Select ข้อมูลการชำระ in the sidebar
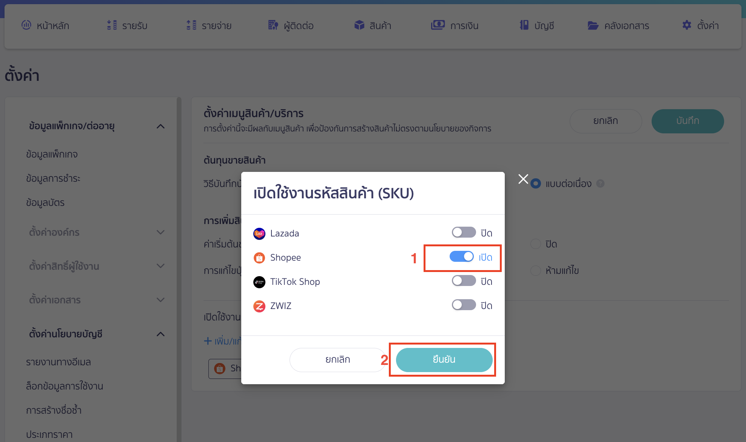Screen dimensions: 746x442 pos(53,178)
